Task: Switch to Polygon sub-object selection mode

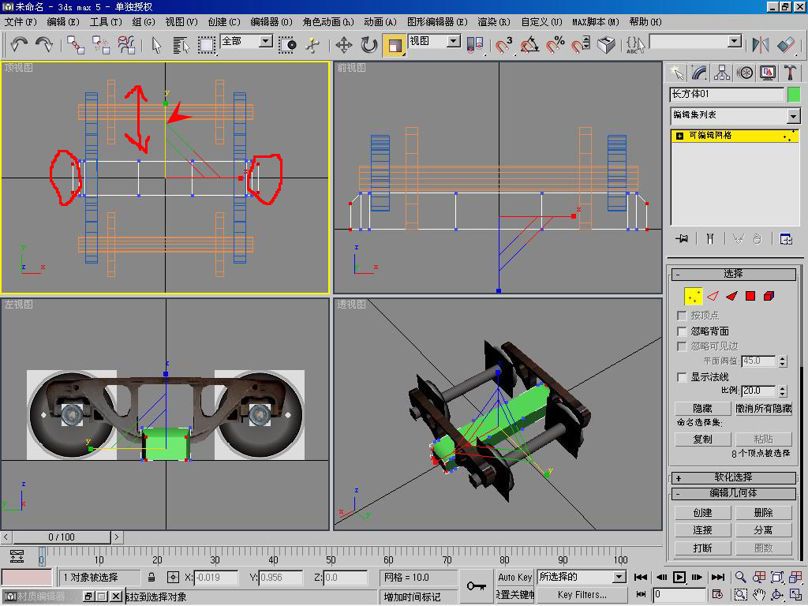Action: coord(750,296)
